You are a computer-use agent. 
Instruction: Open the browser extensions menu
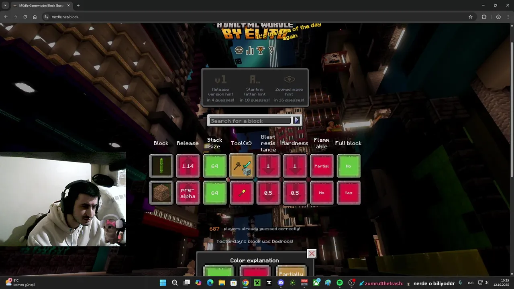pos(484,17)
